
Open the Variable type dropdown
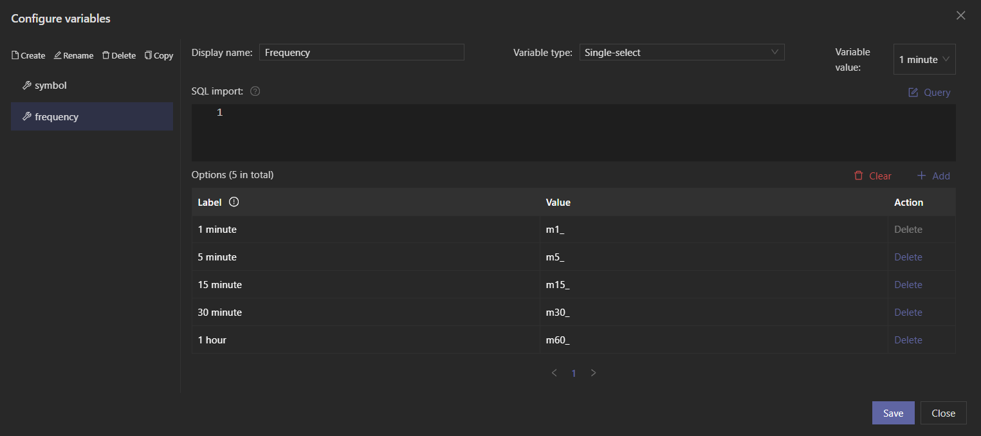[681, 53]
